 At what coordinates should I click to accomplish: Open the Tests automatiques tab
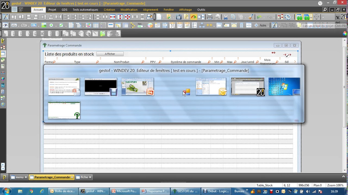pos(85,9)
